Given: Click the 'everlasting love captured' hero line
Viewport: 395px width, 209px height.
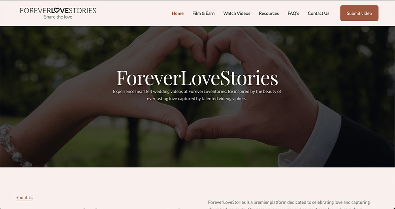Looking at the screenshot, I should click(197, 99).
